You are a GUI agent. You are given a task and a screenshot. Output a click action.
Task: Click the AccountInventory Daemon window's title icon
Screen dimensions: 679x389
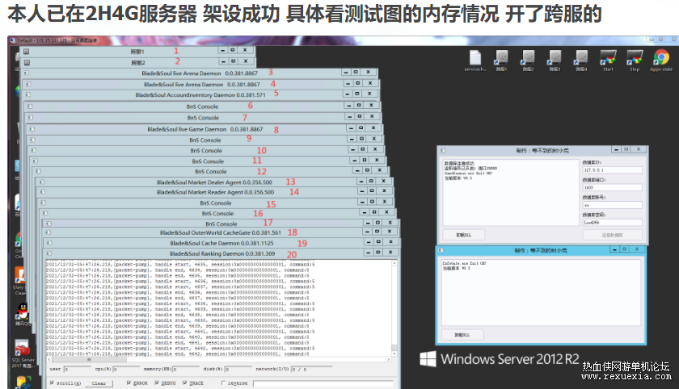[x=27, y=94]
